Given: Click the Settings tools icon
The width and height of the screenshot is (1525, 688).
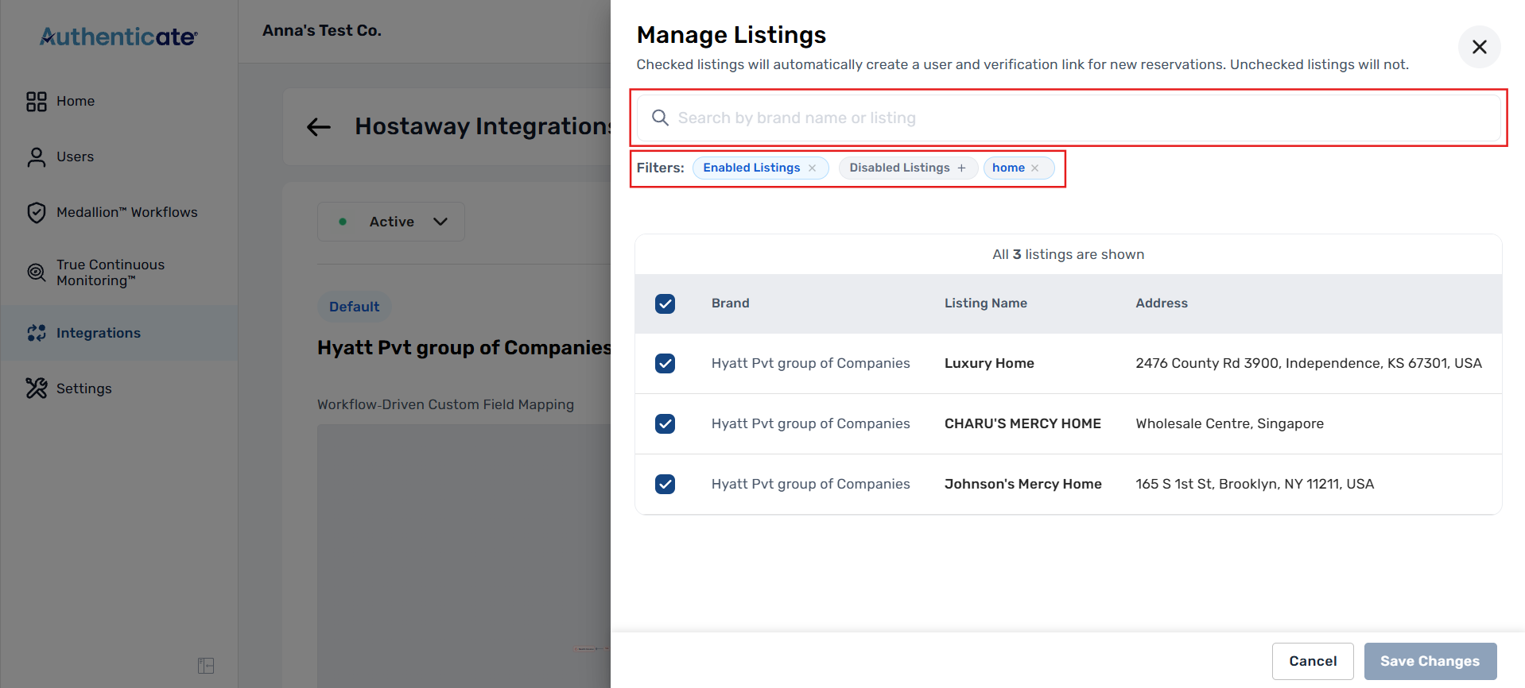Looking at the screenshot, I should (37, 388).
